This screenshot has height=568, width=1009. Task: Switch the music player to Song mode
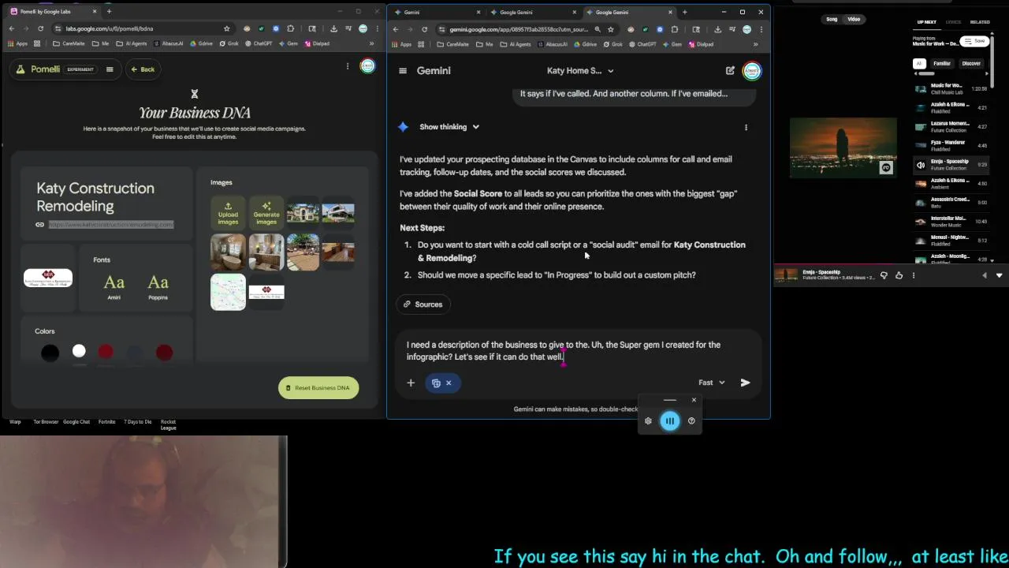pos(832,19)
